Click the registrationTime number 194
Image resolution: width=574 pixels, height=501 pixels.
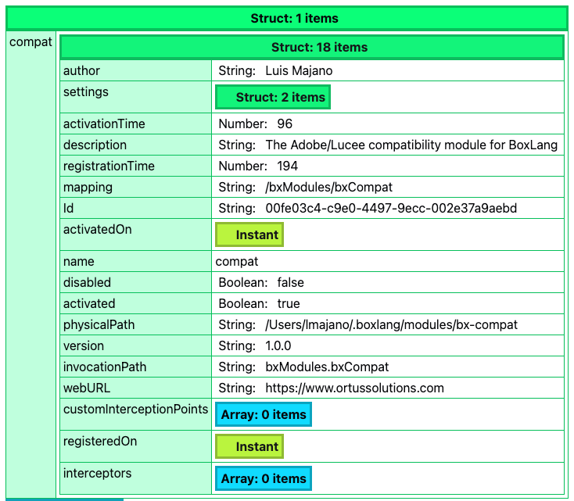287,166
